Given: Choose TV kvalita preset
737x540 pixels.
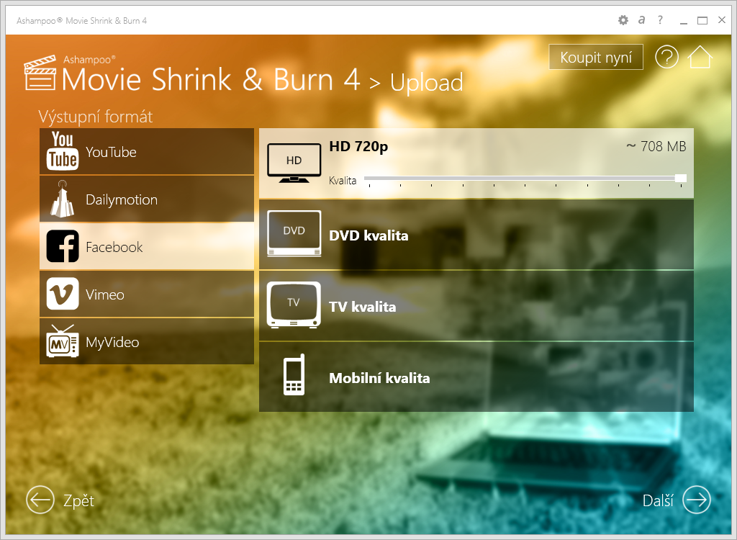Looking at the screenshot, I should click(476, 306).
